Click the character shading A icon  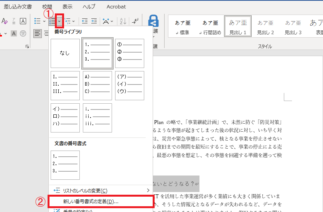coord(14,33)
